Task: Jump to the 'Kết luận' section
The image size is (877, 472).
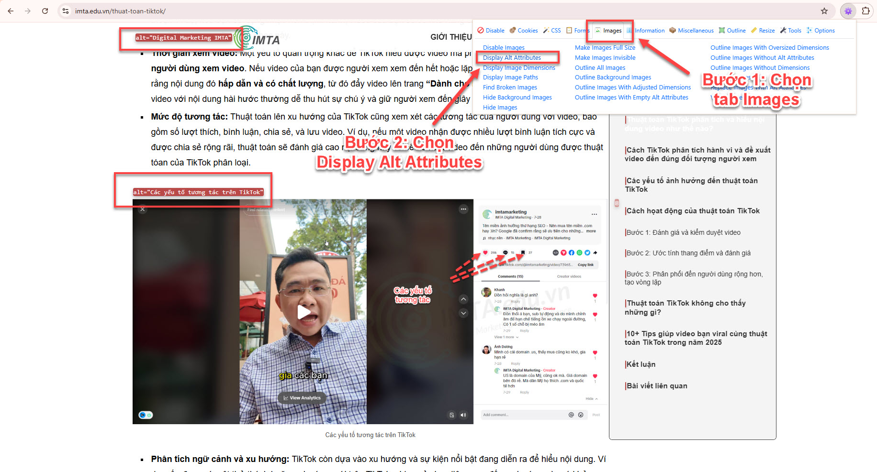Action: click(640, 364)
